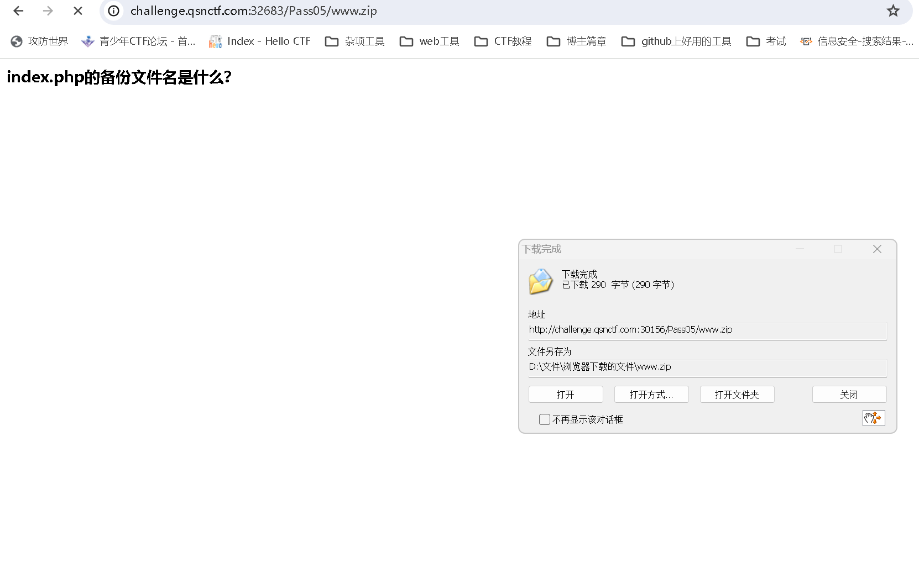This screenshot has height=583, width=919.
Task: Click the forward navigation arrow
Action: [48, 10]
